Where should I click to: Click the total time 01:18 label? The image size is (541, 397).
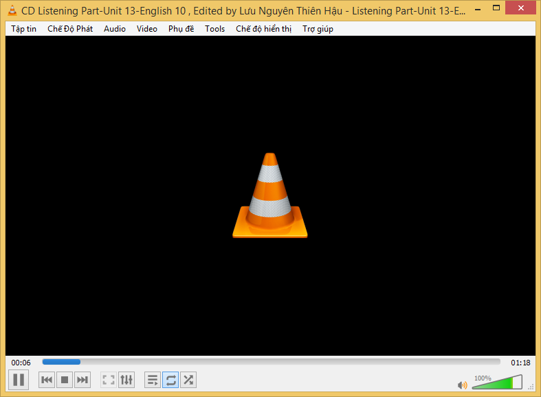pos(520,363)
